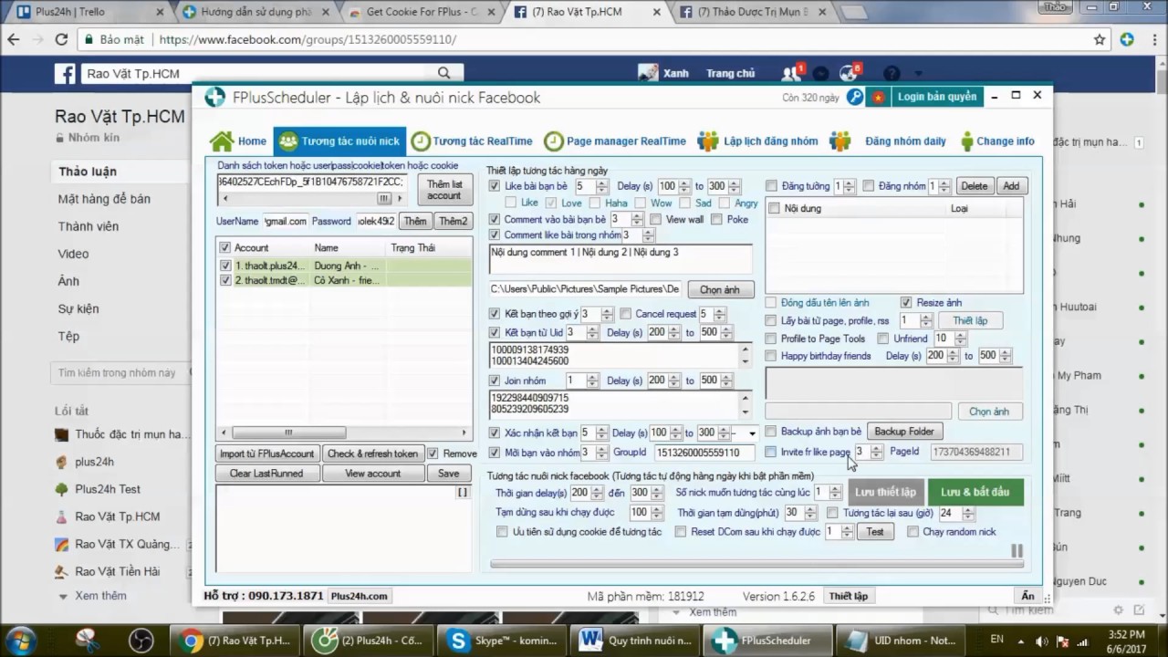Click the Facebook logo in browser page
The image size is (1168, 657).
tap(64, 74)
